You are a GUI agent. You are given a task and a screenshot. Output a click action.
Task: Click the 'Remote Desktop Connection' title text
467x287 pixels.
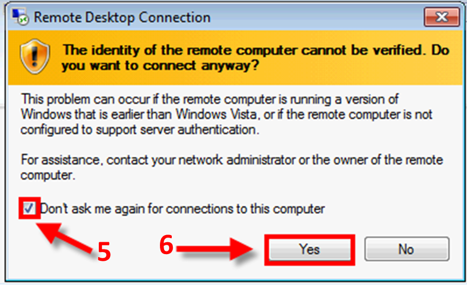pos(122,17)
